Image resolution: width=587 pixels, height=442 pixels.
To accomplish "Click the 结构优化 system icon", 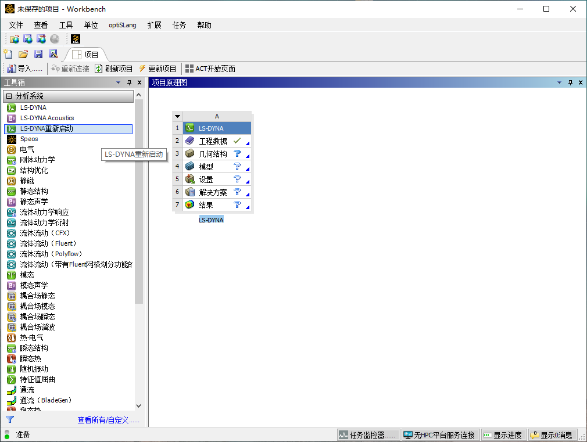I will 12,171.
